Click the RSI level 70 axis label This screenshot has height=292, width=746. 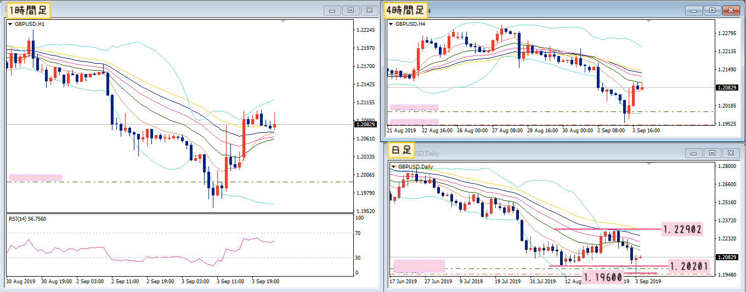click(x=359, y=233)
